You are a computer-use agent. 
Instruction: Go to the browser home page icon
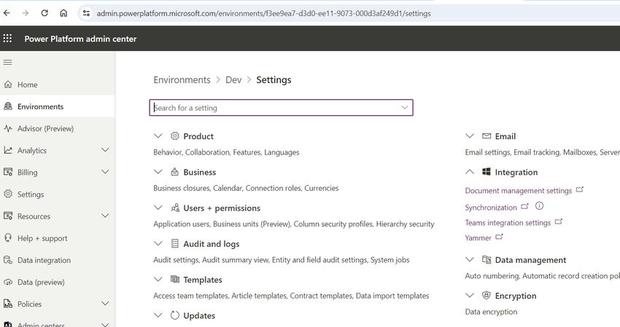(x=63, y=13)
